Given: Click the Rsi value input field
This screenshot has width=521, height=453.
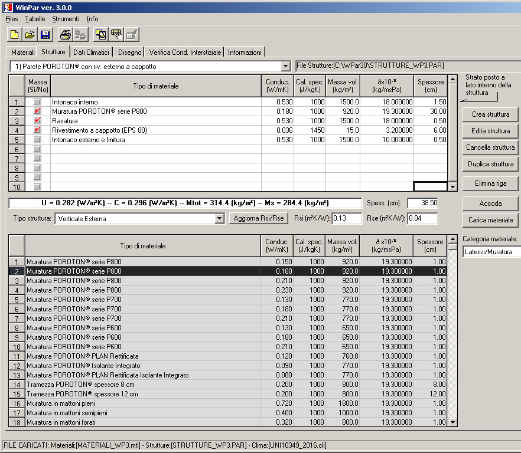Looking at the screenshot, I should [347, 218].
